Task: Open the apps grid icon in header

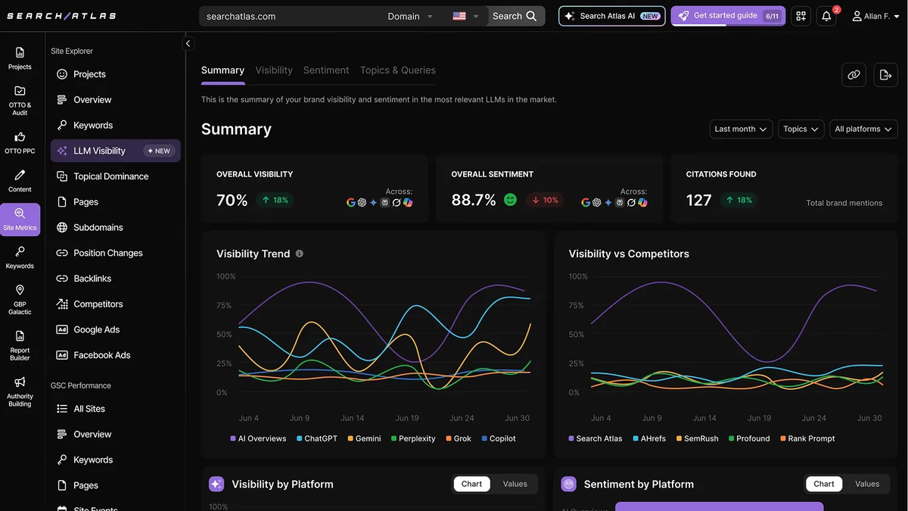Action: 801,16
